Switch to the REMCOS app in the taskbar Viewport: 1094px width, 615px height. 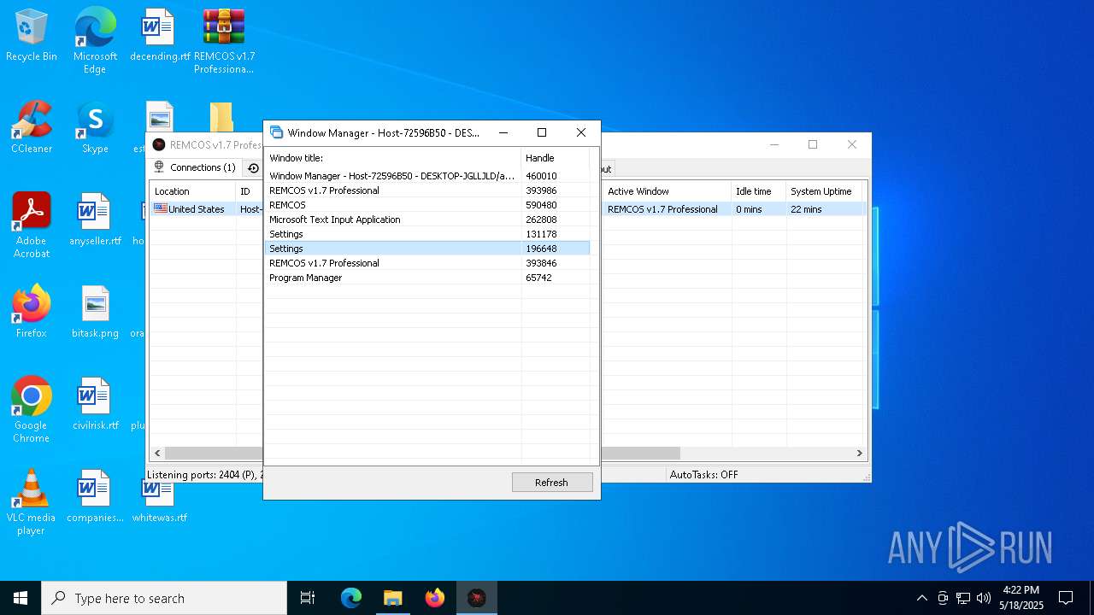click(x=477, y=598)
